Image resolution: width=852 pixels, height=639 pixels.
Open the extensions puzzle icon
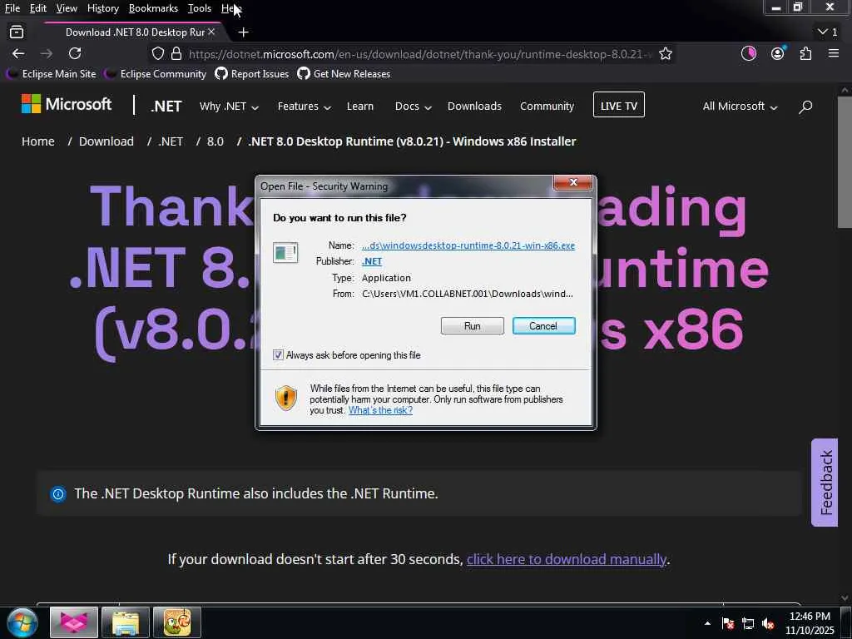point(805,53)
